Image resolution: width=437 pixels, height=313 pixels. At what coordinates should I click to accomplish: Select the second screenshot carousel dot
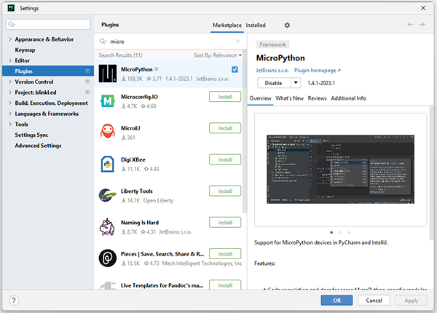point(340,232)
